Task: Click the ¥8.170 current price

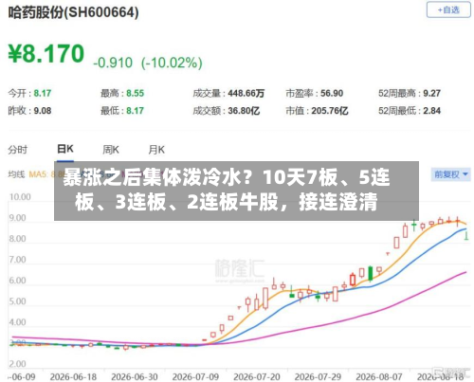Action: [46, 54]
